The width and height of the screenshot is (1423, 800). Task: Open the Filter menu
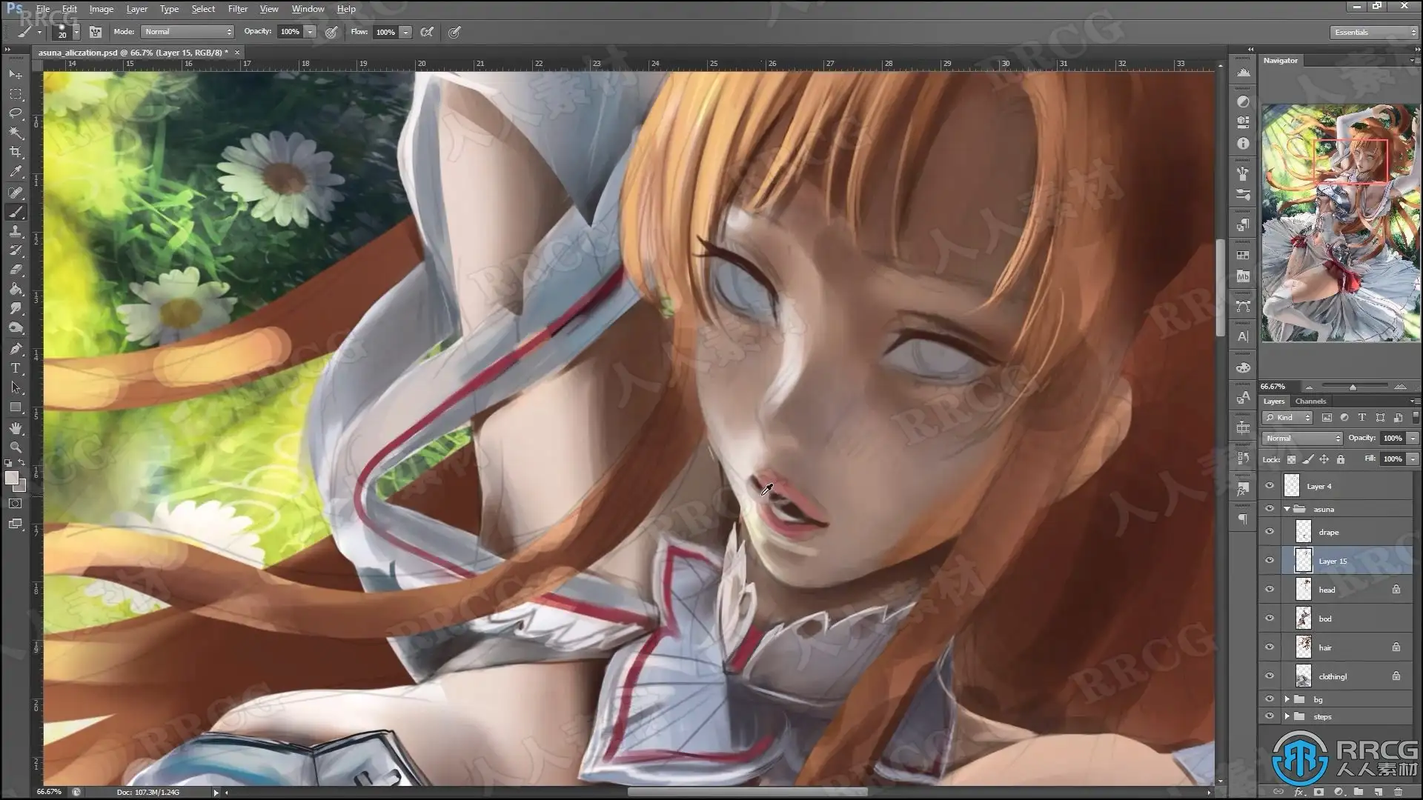coord(237,9)
